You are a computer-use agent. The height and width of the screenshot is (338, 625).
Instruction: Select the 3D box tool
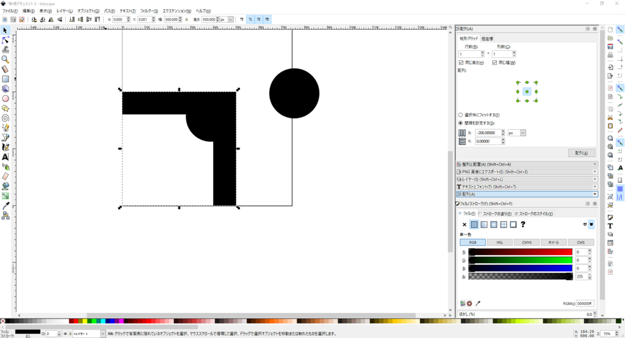(x=5, y=89)
